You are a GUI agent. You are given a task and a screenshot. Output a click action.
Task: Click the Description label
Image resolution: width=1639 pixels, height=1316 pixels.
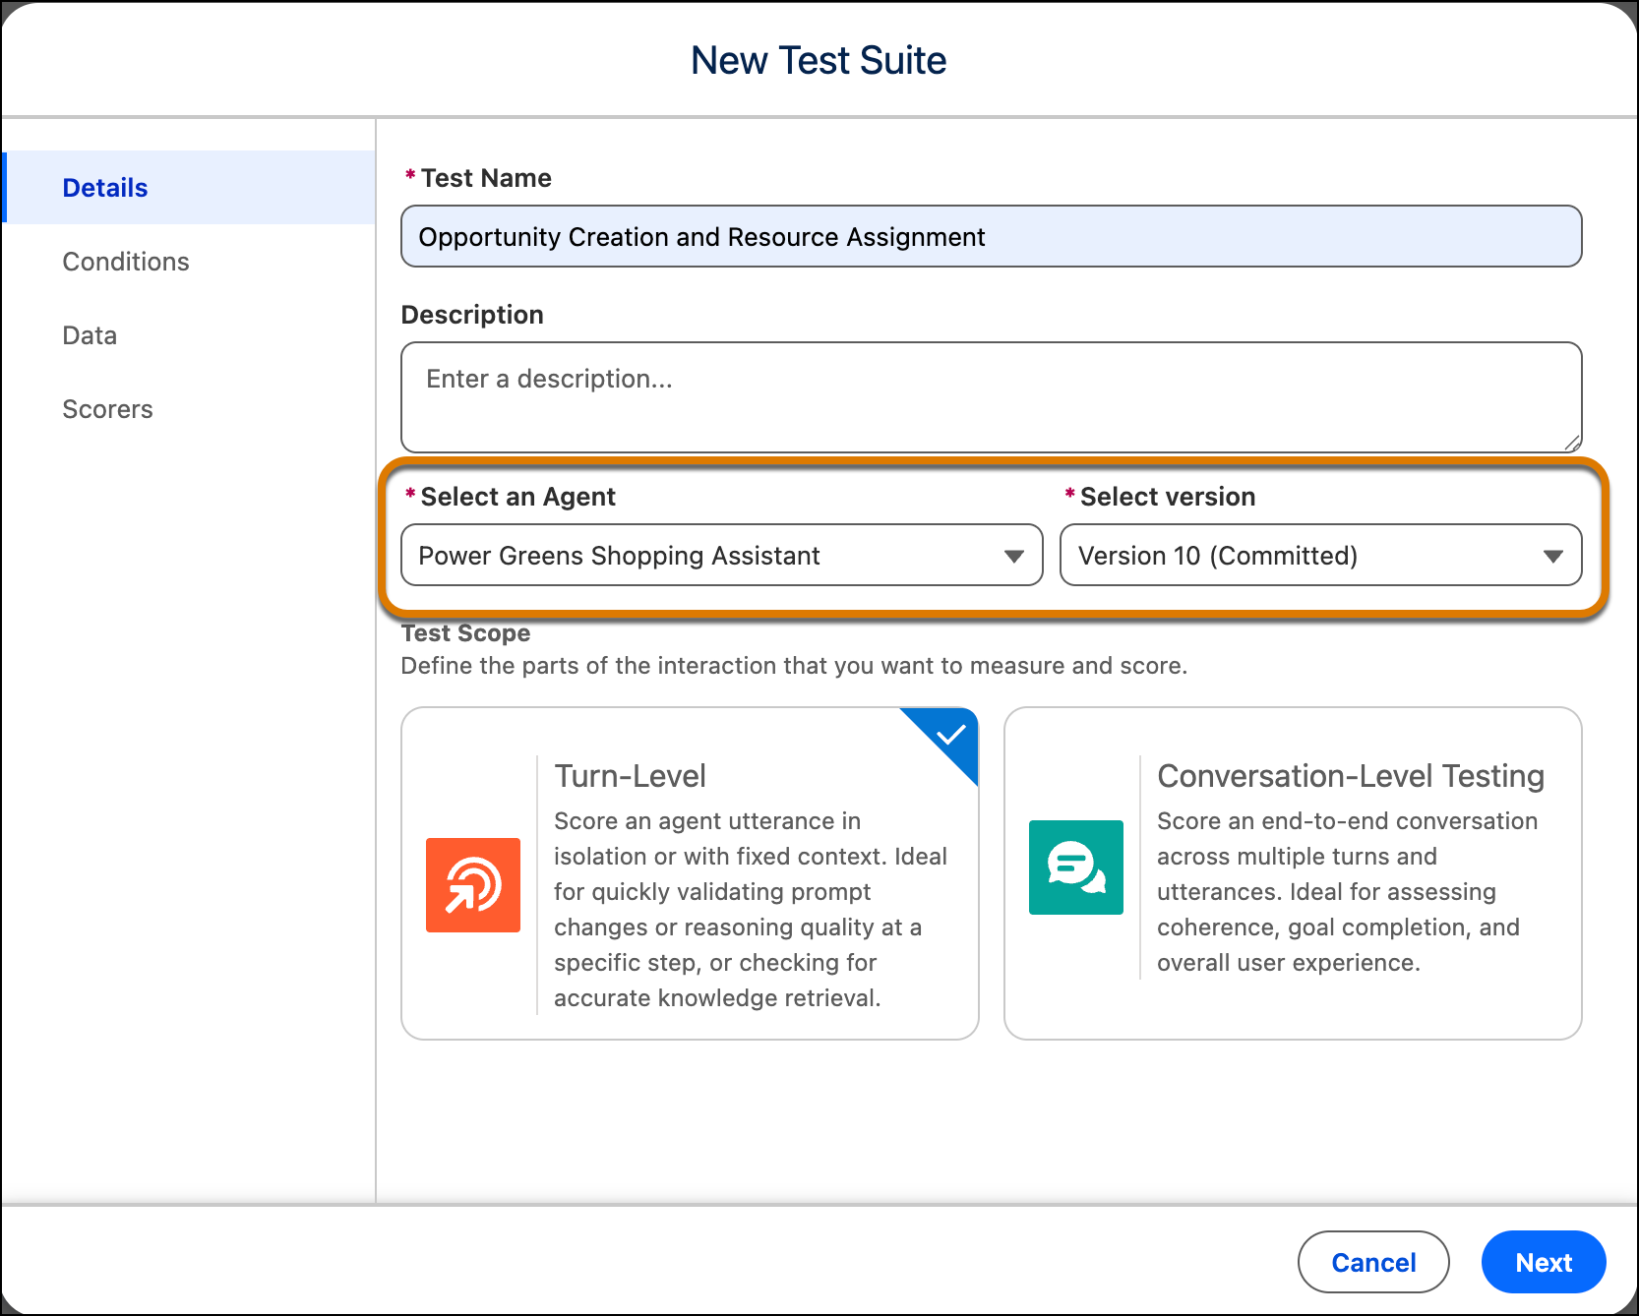click(x=472, y=315)
